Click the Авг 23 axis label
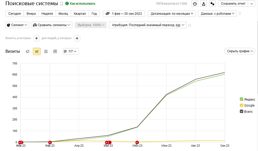This screenshot has width=258, height=151. point(196,146)
